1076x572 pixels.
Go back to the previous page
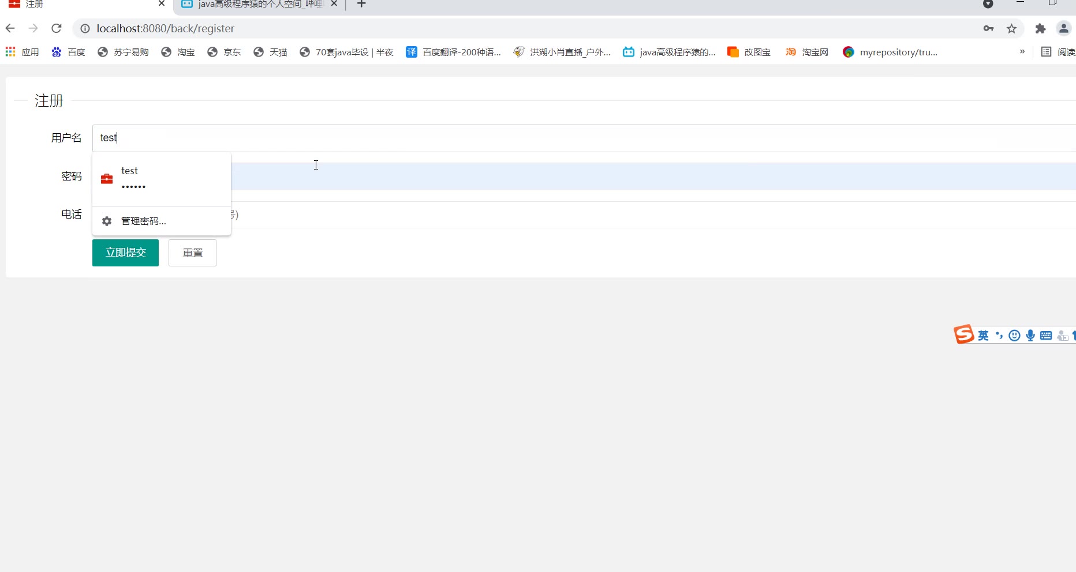pos(10,28)
